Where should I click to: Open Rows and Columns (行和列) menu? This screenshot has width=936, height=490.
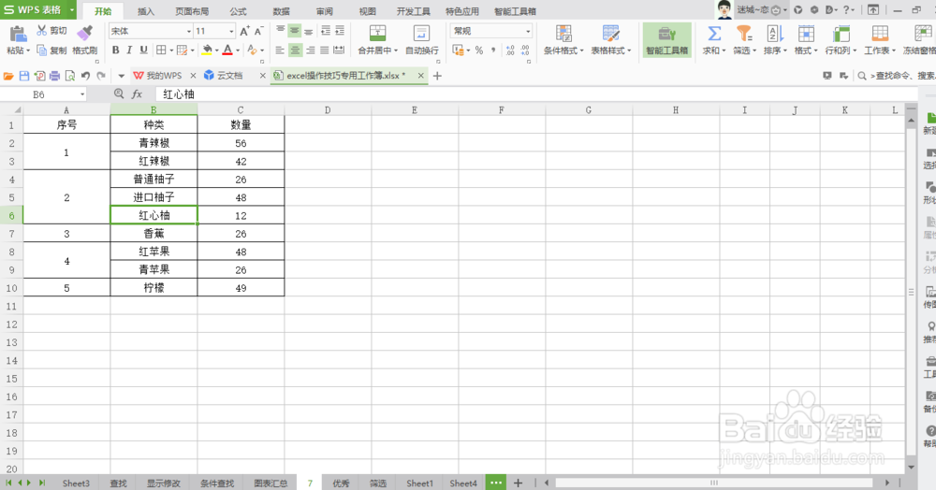click(x=841, y=40)
